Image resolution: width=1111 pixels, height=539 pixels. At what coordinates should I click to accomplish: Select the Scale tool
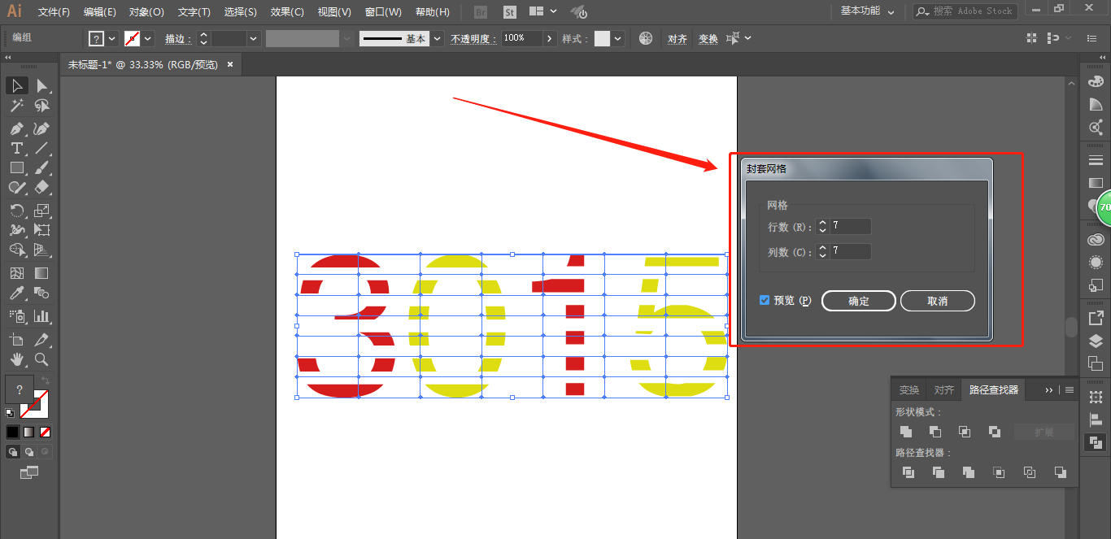coord(42,211)
